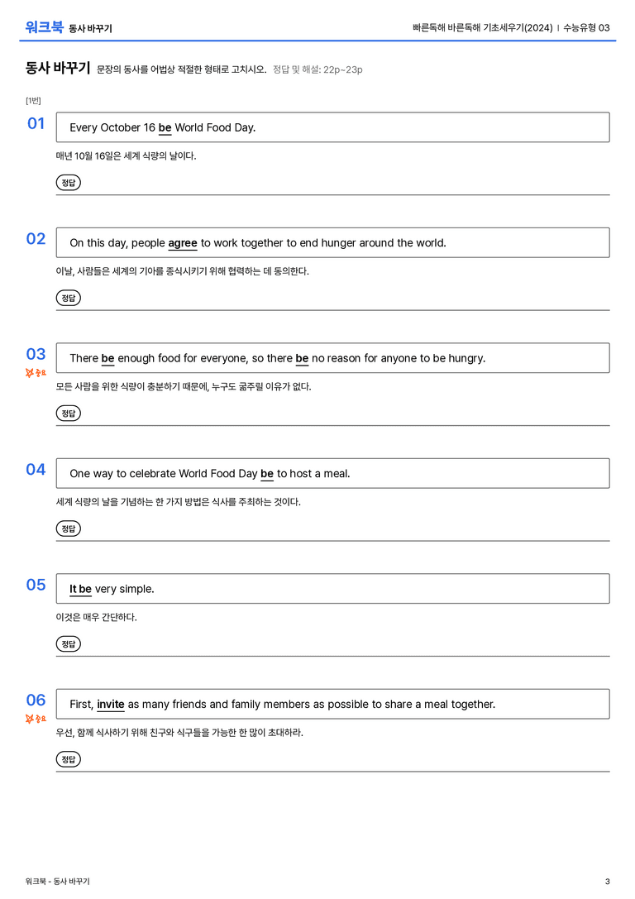Click the underlined 'It be' in sentence 05
This screenshot has height=899, width=635.
(80, 590)
